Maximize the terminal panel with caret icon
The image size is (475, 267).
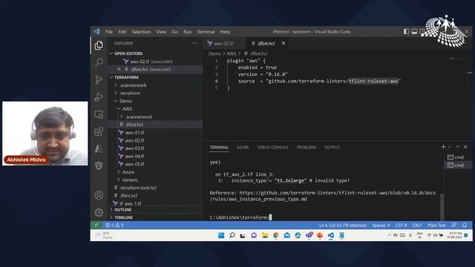click(458, 147)
